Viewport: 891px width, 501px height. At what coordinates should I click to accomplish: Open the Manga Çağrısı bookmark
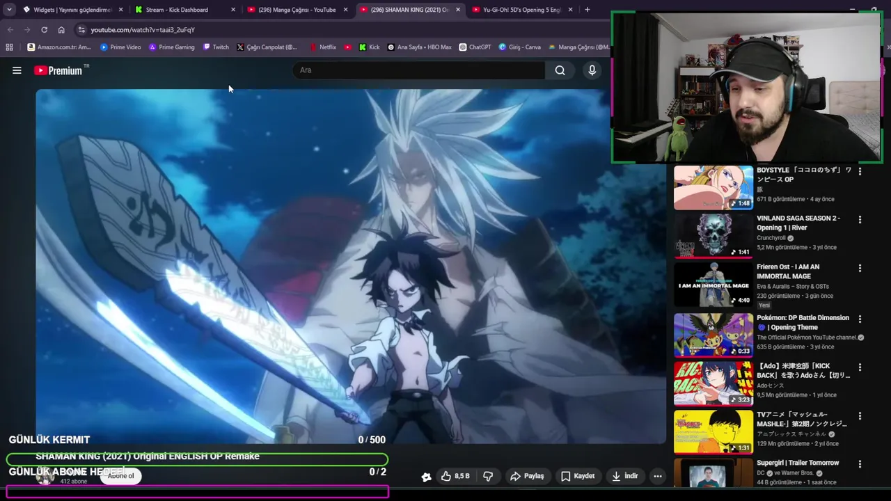[x=579, y=47]
